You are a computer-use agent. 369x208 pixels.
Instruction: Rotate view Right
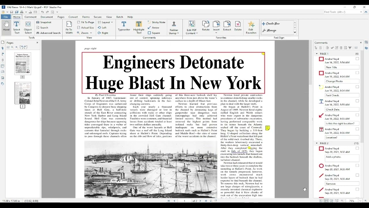(103, 33)
